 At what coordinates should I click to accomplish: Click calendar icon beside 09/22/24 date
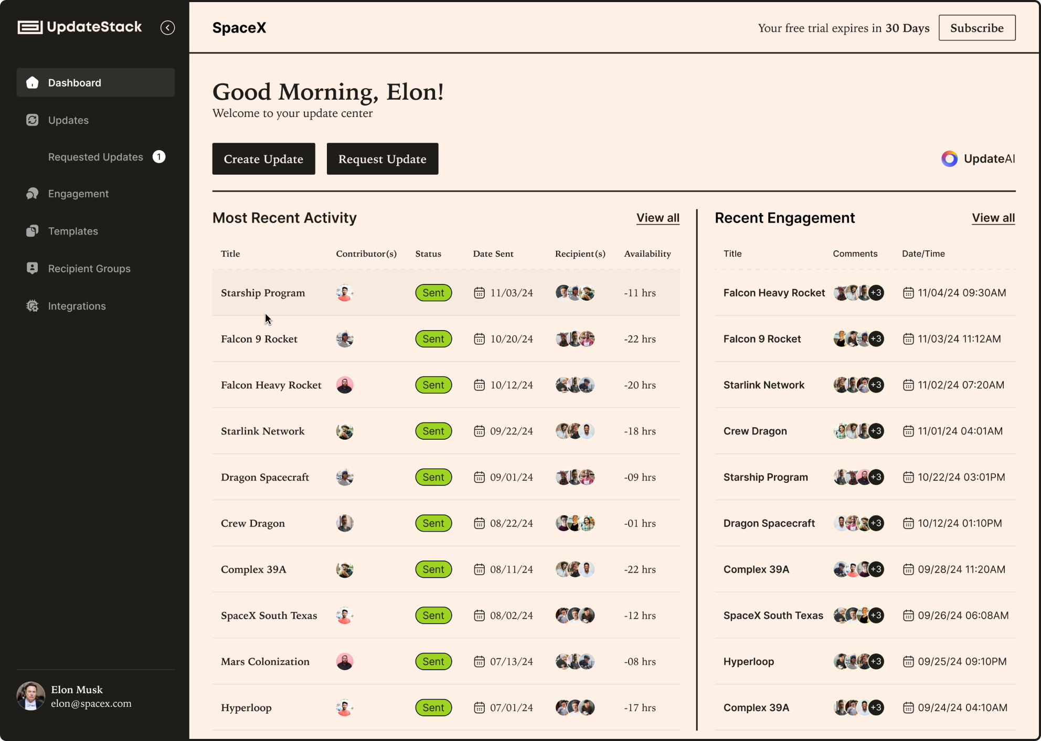pos(479,431)
